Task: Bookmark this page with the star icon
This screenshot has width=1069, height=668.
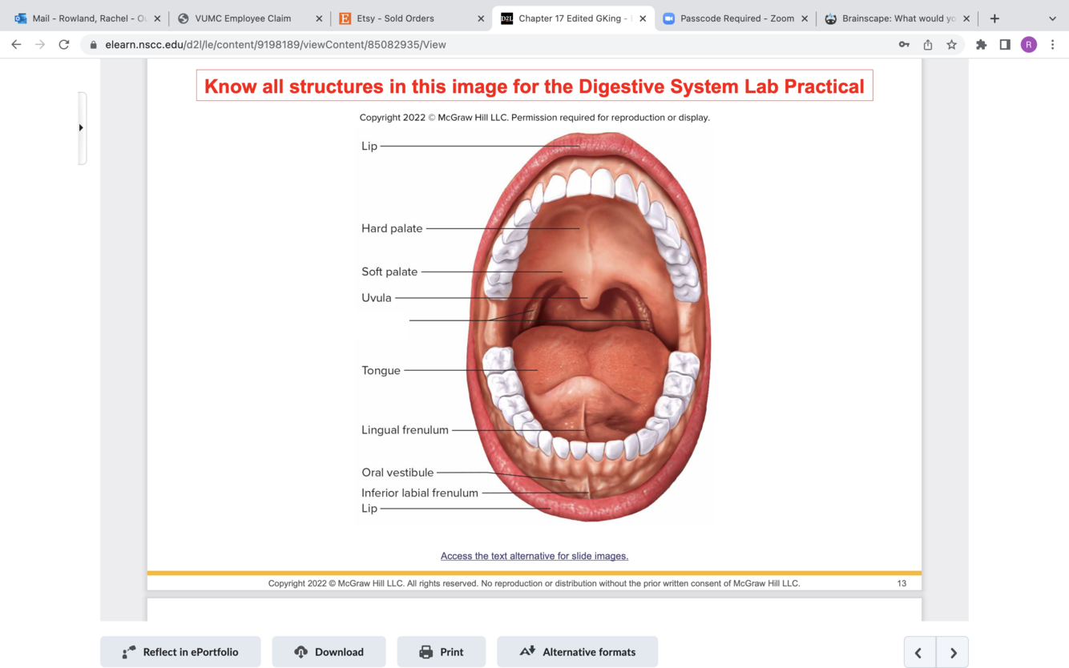Action: pos(952,45)
